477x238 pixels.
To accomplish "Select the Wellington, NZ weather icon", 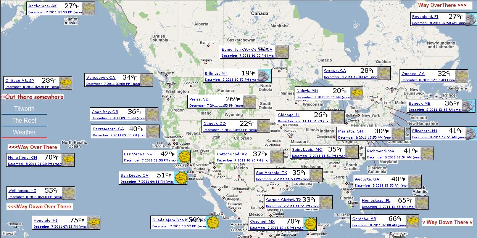I will [68, 193].
